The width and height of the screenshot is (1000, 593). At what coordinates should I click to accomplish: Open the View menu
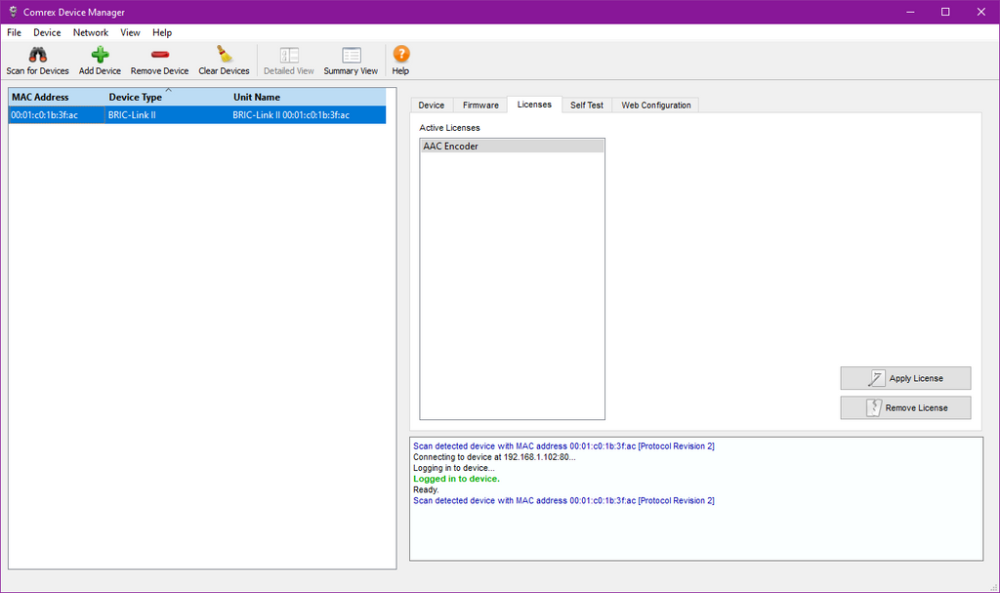pos(130,32)
